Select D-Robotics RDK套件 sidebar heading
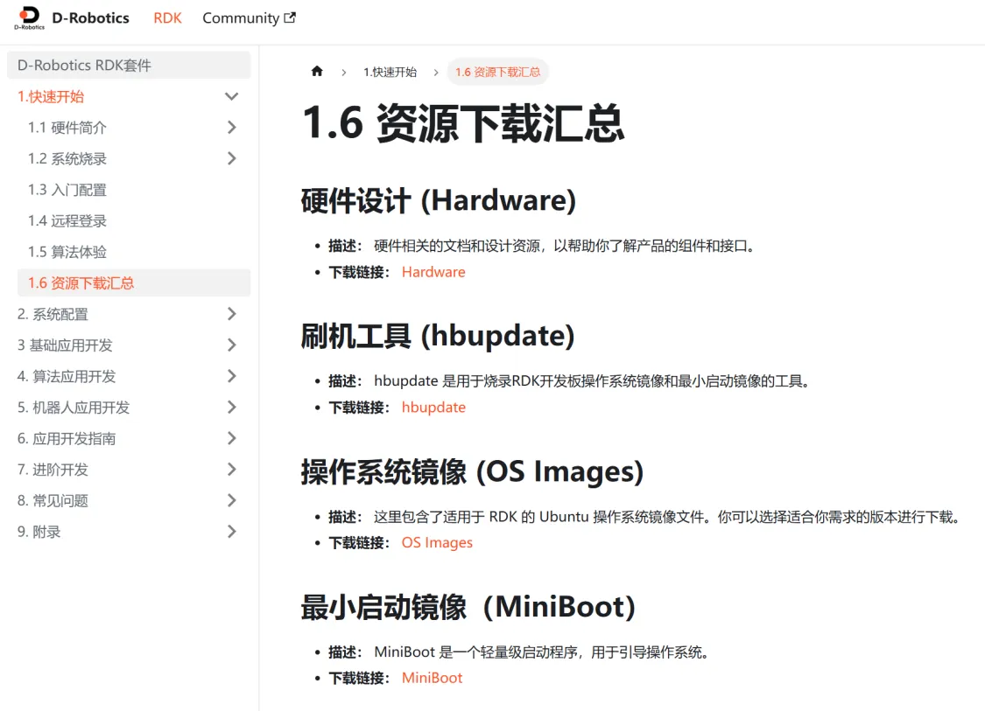 [x=129, y=66]
